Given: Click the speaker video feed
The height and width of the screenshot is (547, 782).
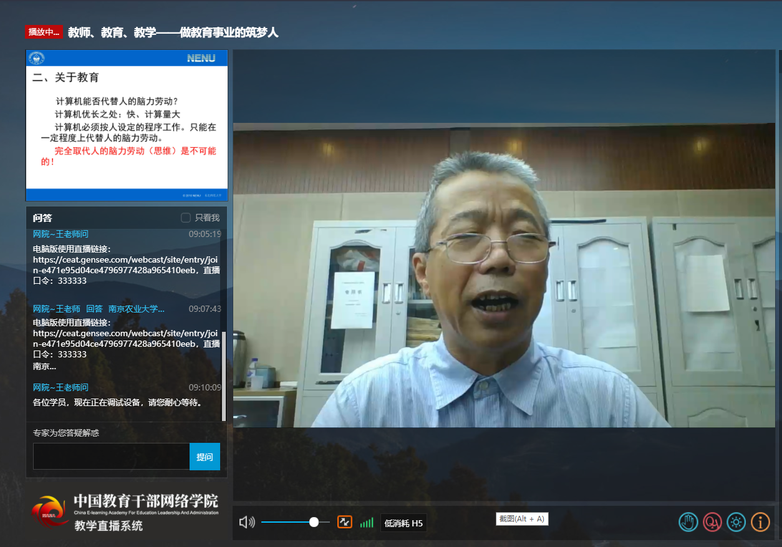Looking at the screenshot, I should click(x=504, y=274).
